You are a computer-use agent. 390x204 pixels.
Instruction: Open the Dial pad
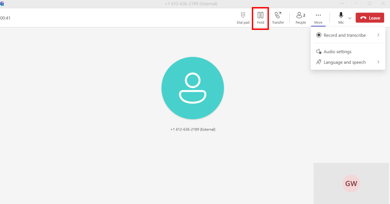click(243, 18)
